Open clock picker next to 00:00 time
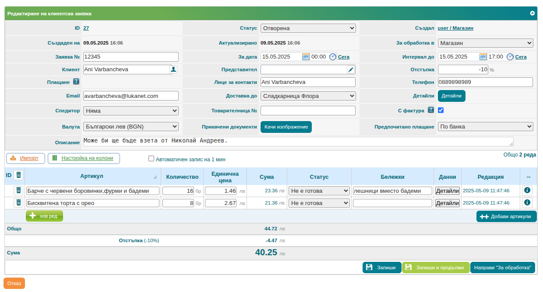 (x=333, y=56)
